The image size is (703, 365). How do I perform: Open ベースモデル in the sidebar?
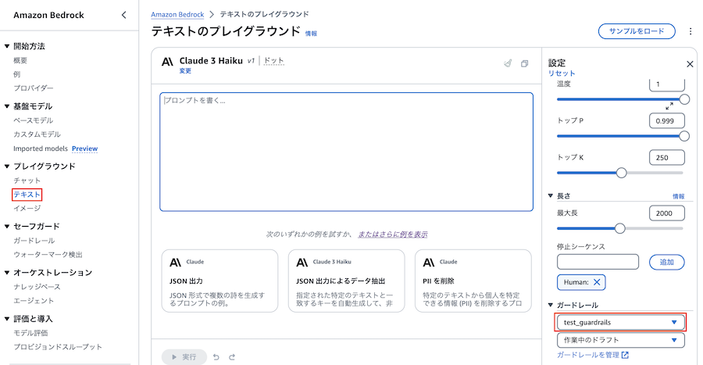click(x=33, y=120)
